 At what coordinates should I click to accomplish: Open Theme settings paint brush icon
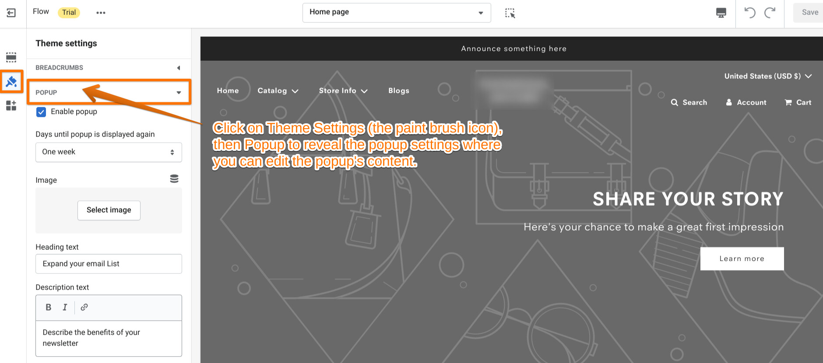click(x=11, y=81)
